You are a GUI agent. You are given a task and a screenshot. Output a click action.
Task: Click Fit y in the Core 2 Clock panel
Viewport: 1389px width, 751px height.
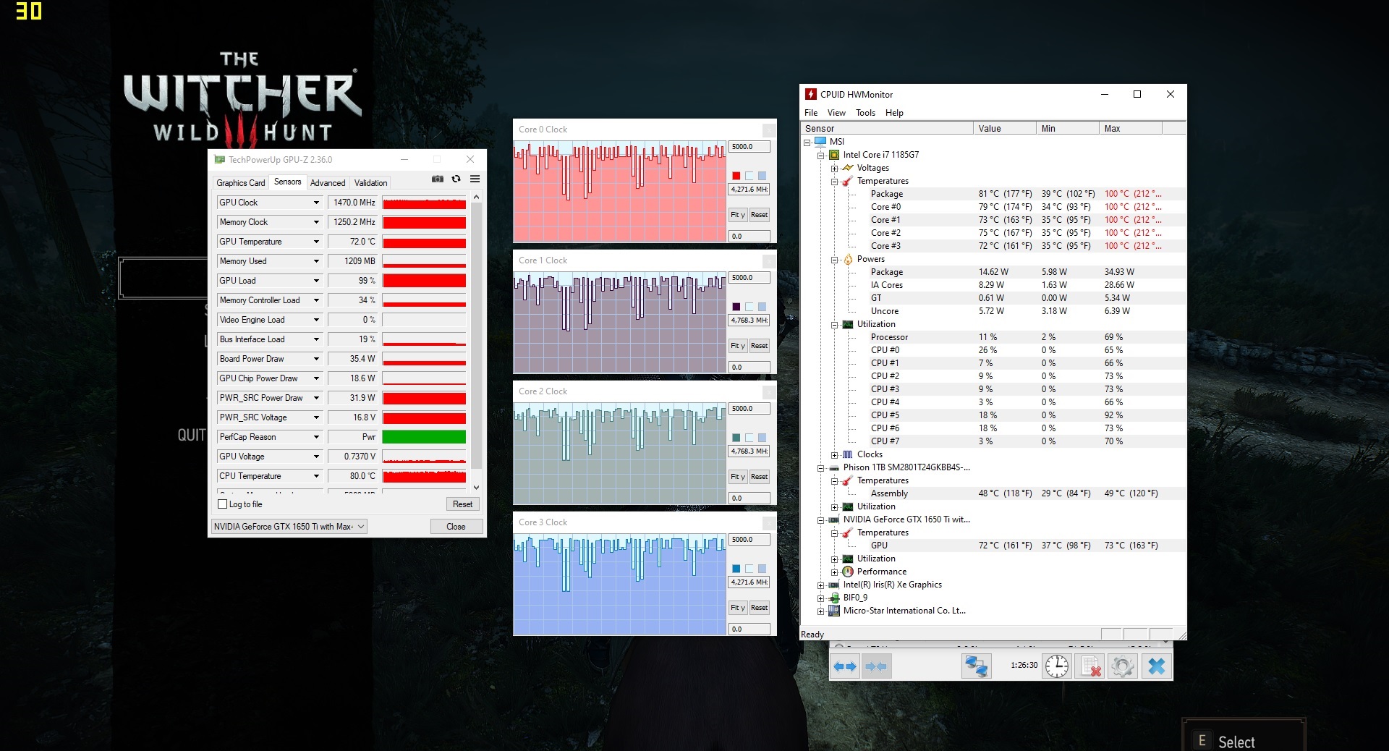(x=737, y=477)
